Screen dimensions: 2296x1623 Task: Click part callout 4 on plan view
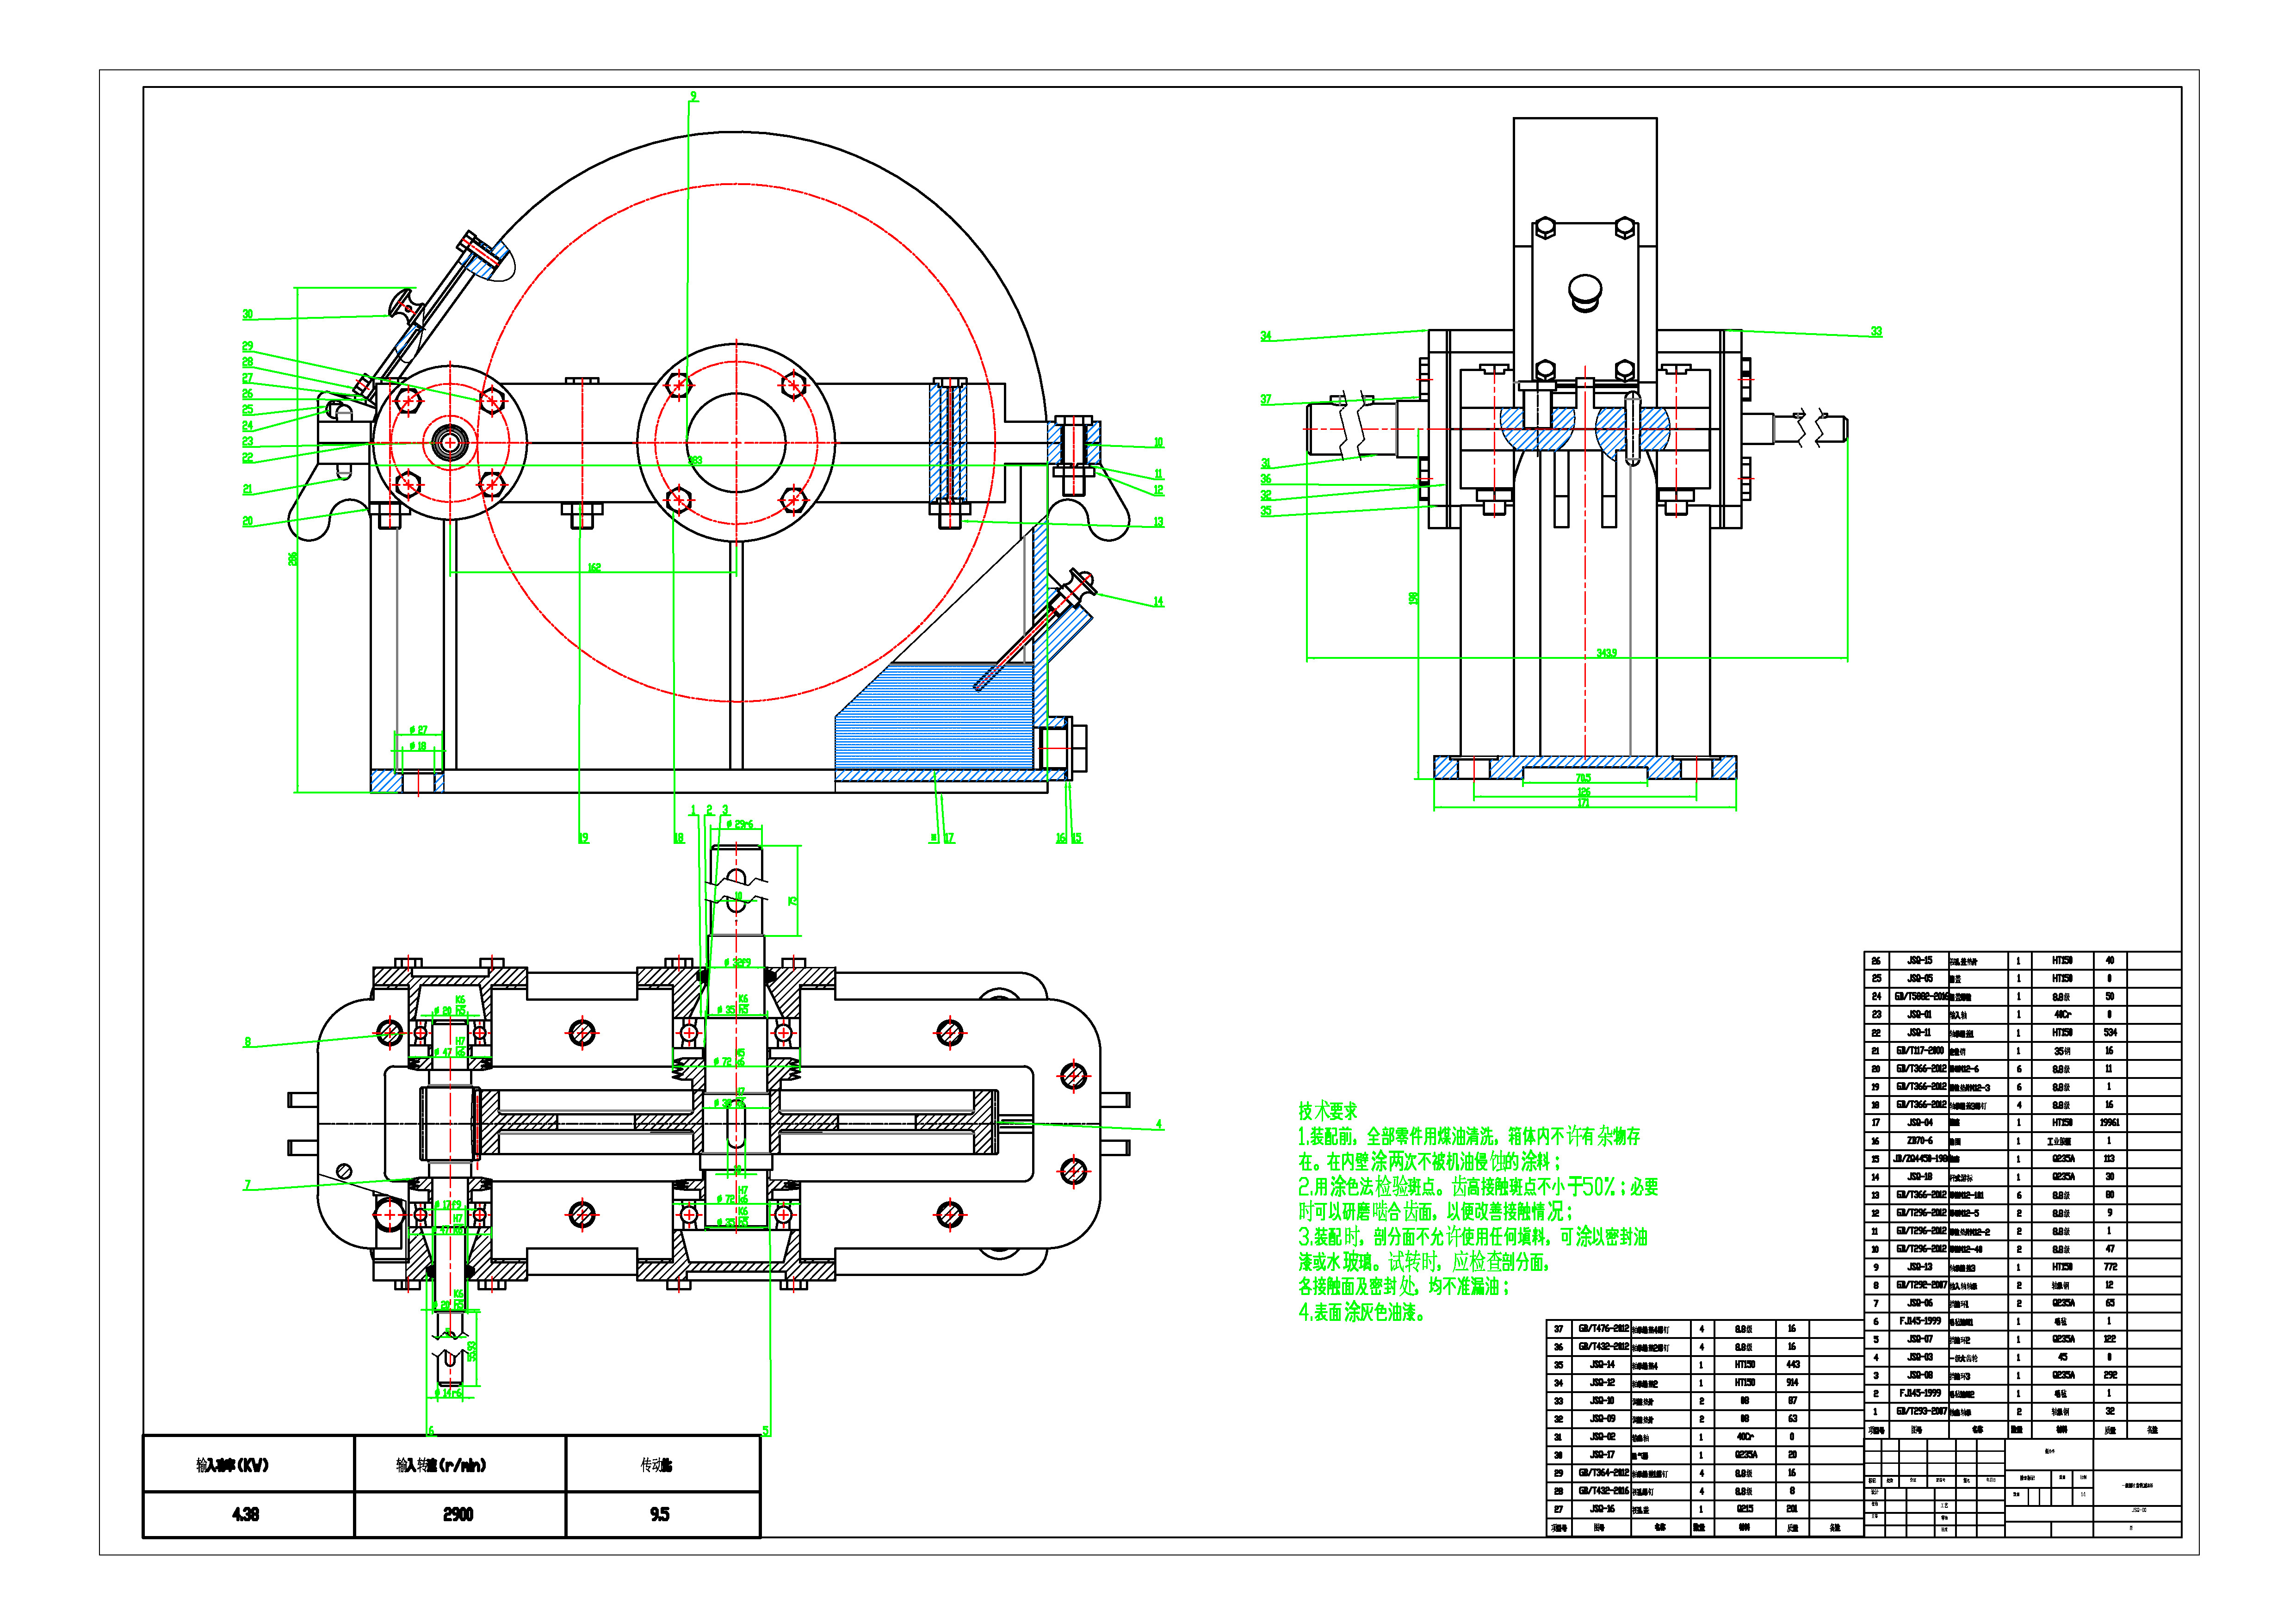point(1159,1124)
